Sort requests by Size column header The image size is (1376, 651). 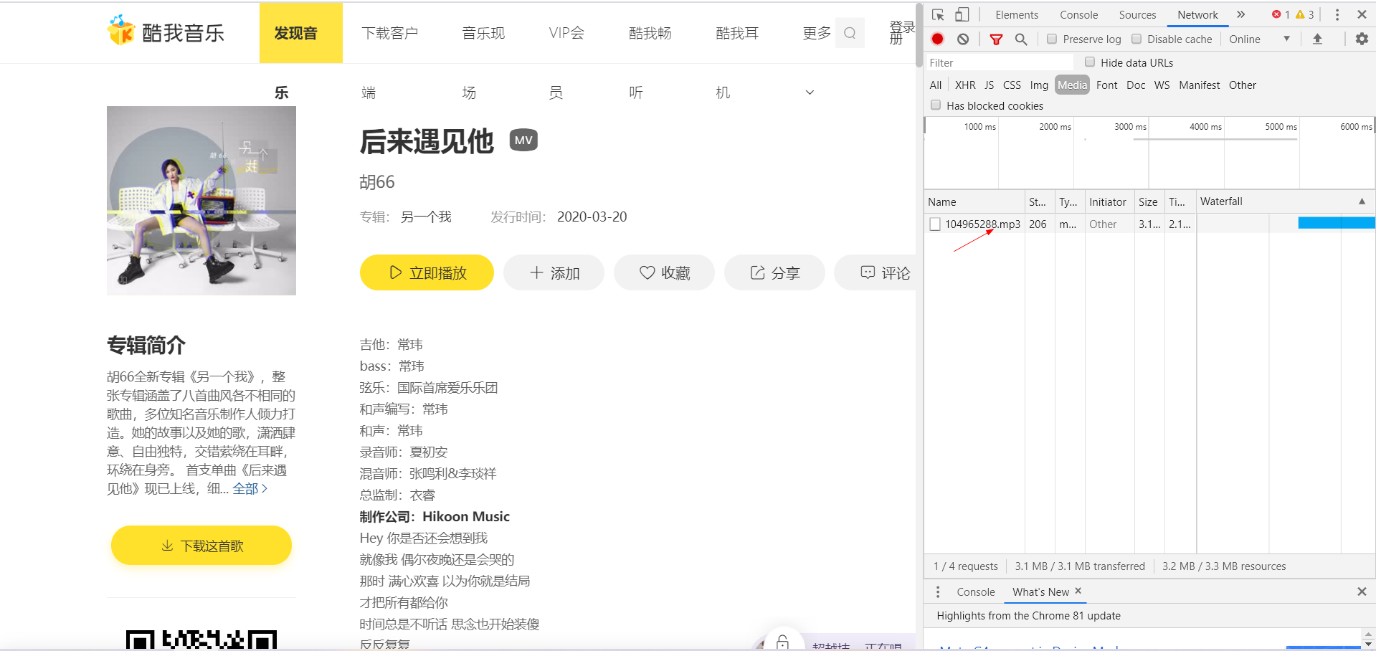[x=1148, y=201]
